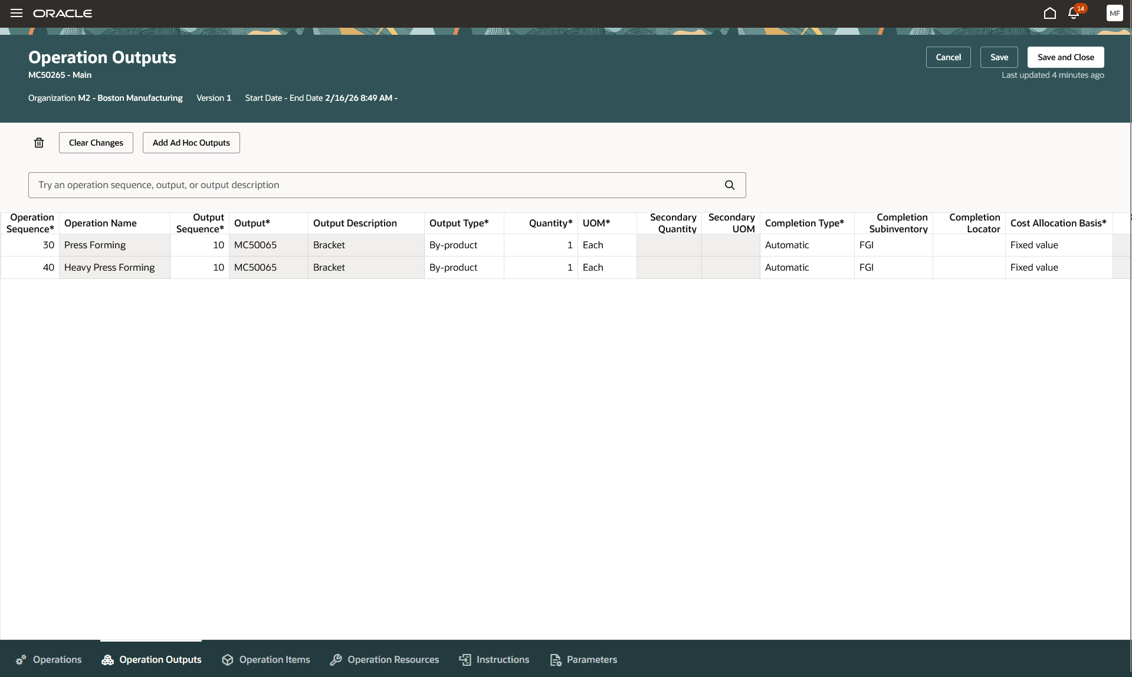Click the delete trash icon
This screenshot has width=1132, height=677.
coord(39,143)
